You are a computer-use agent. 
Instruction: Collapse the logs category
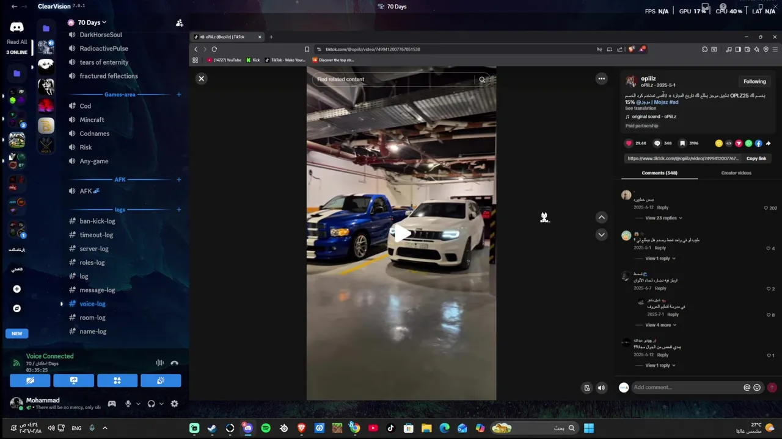coord(120,210)
